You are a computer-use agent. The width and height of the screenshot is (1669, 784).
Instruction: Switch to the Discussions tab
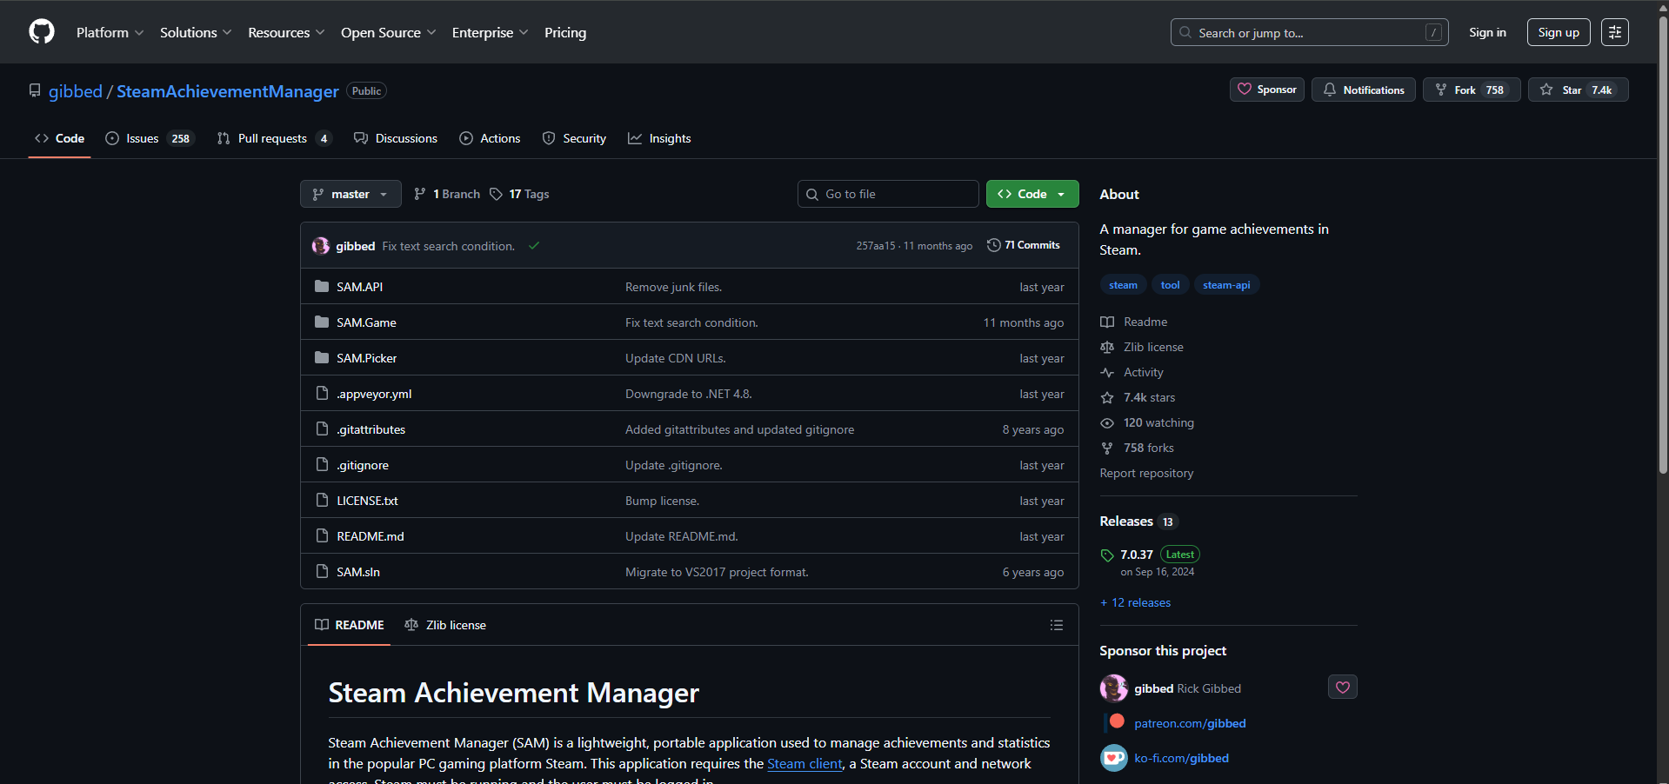pyautogui.click(x=396, y=138)
